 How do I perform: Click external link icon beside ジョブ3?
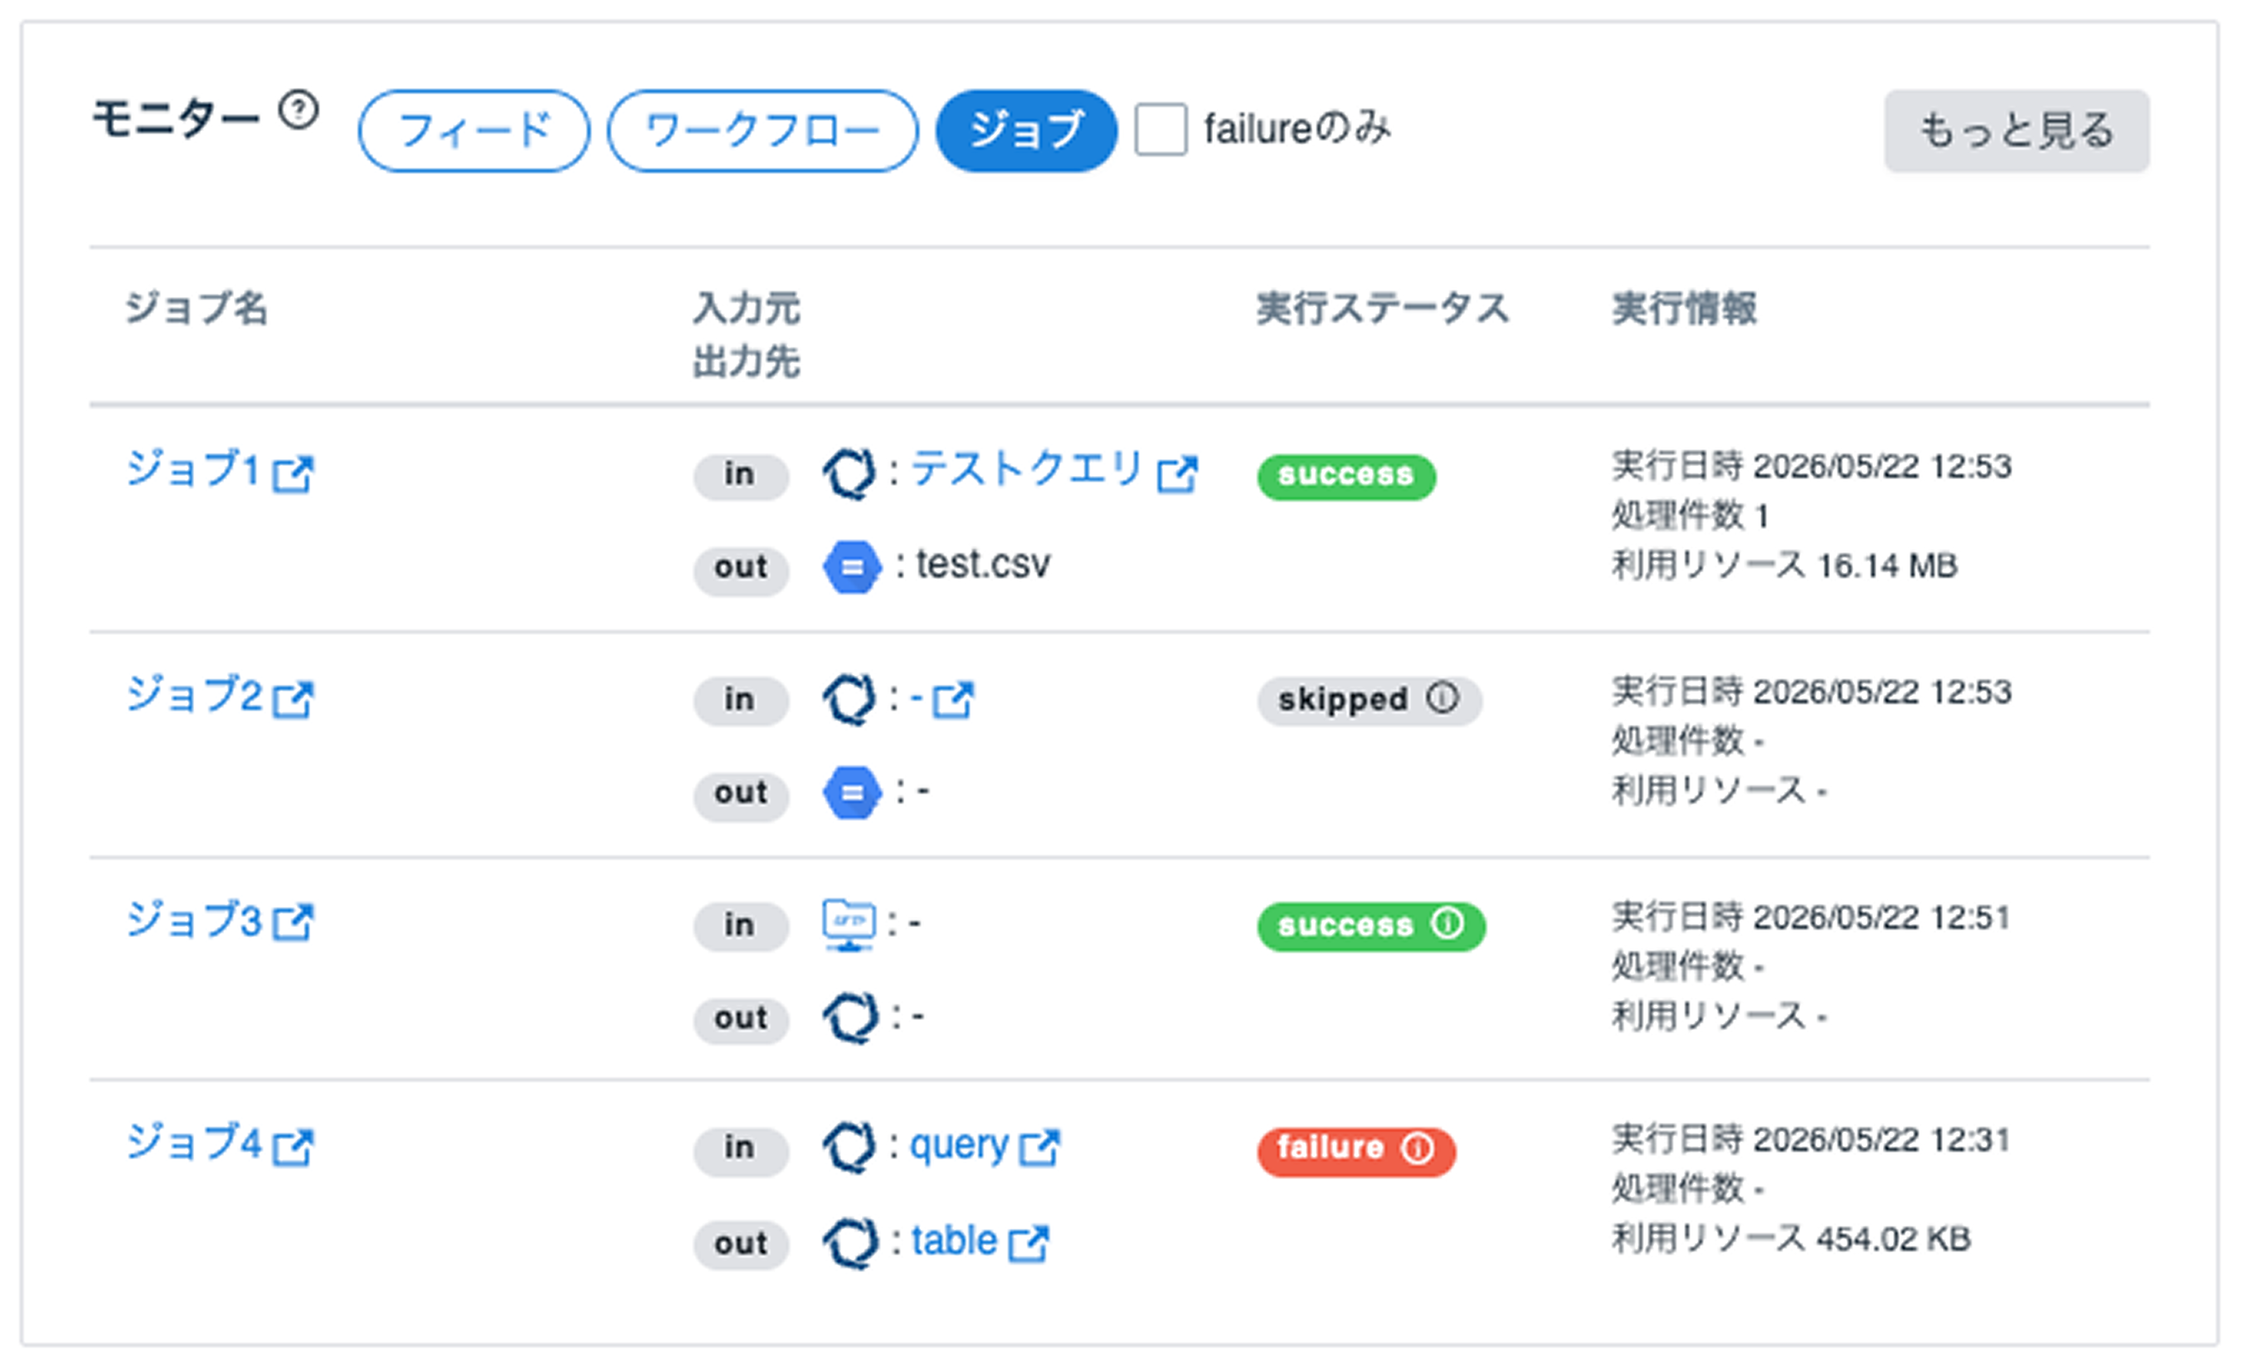[x=293, y=922]
